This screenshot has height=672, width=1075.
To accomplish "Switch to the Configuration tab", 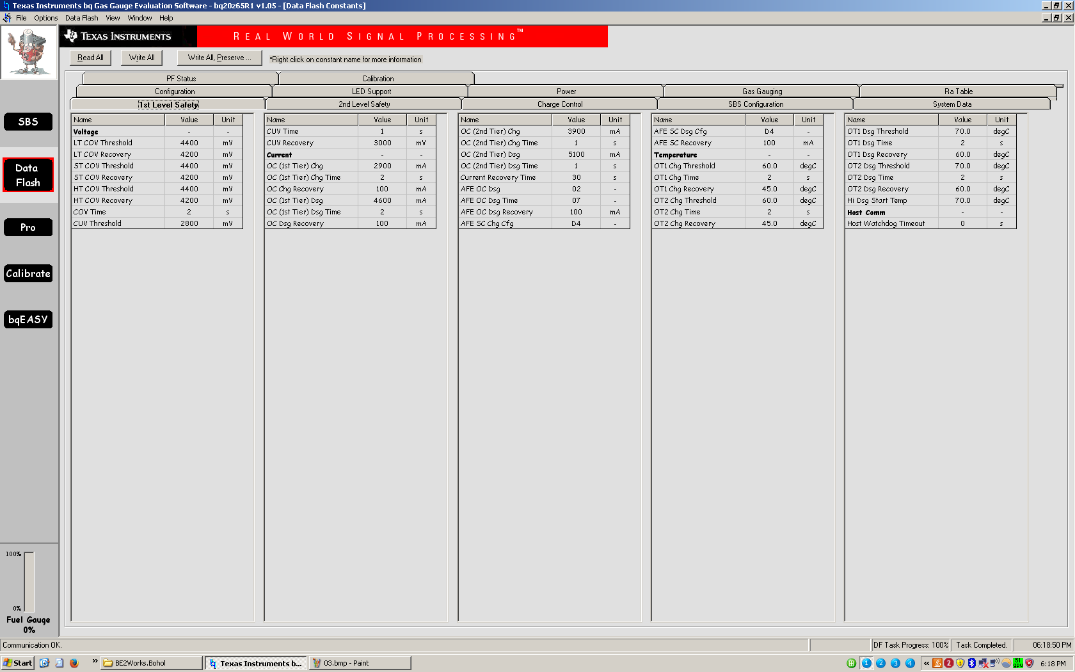I will [175, 91].
